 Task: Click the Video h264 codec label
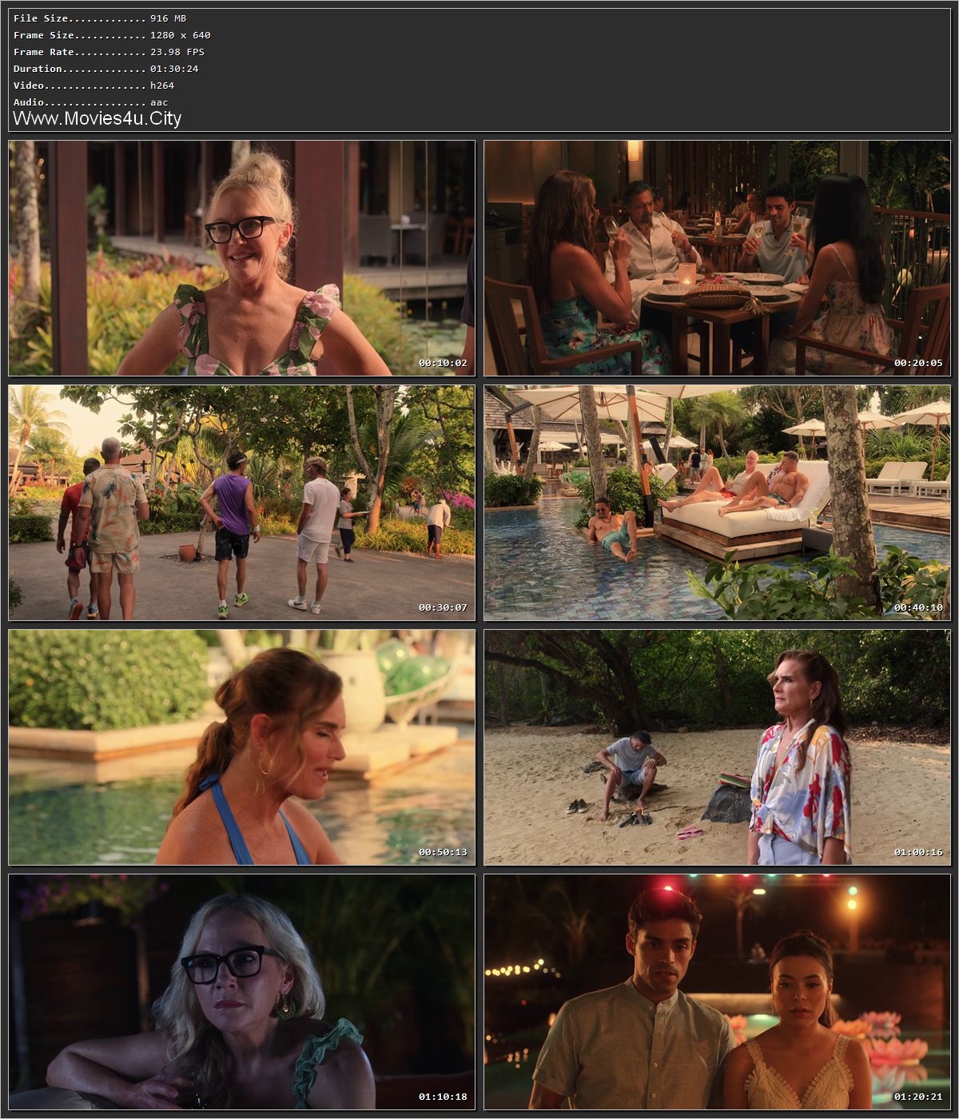(x=88, y=85)
